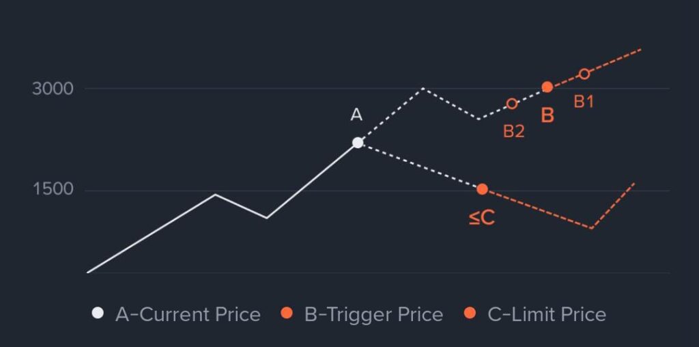Select the C-Limit Price legend label
Image resolution: width=699 pixels, height=347 pixels.
(547, 314)
